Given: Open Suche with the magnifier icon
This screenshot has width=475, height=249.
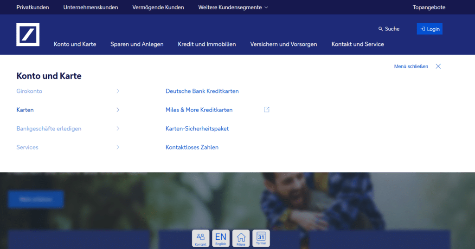Looking at the screenshot, I should click(381, 29).
